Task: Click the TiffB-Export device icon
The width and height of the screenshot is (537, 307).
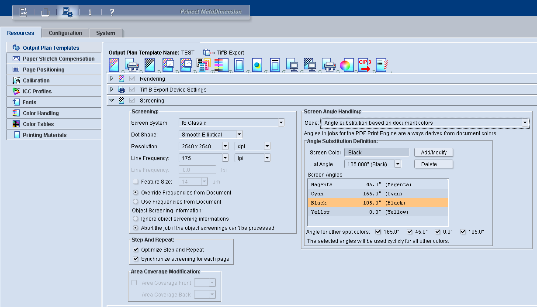Action: click(210, 52)
